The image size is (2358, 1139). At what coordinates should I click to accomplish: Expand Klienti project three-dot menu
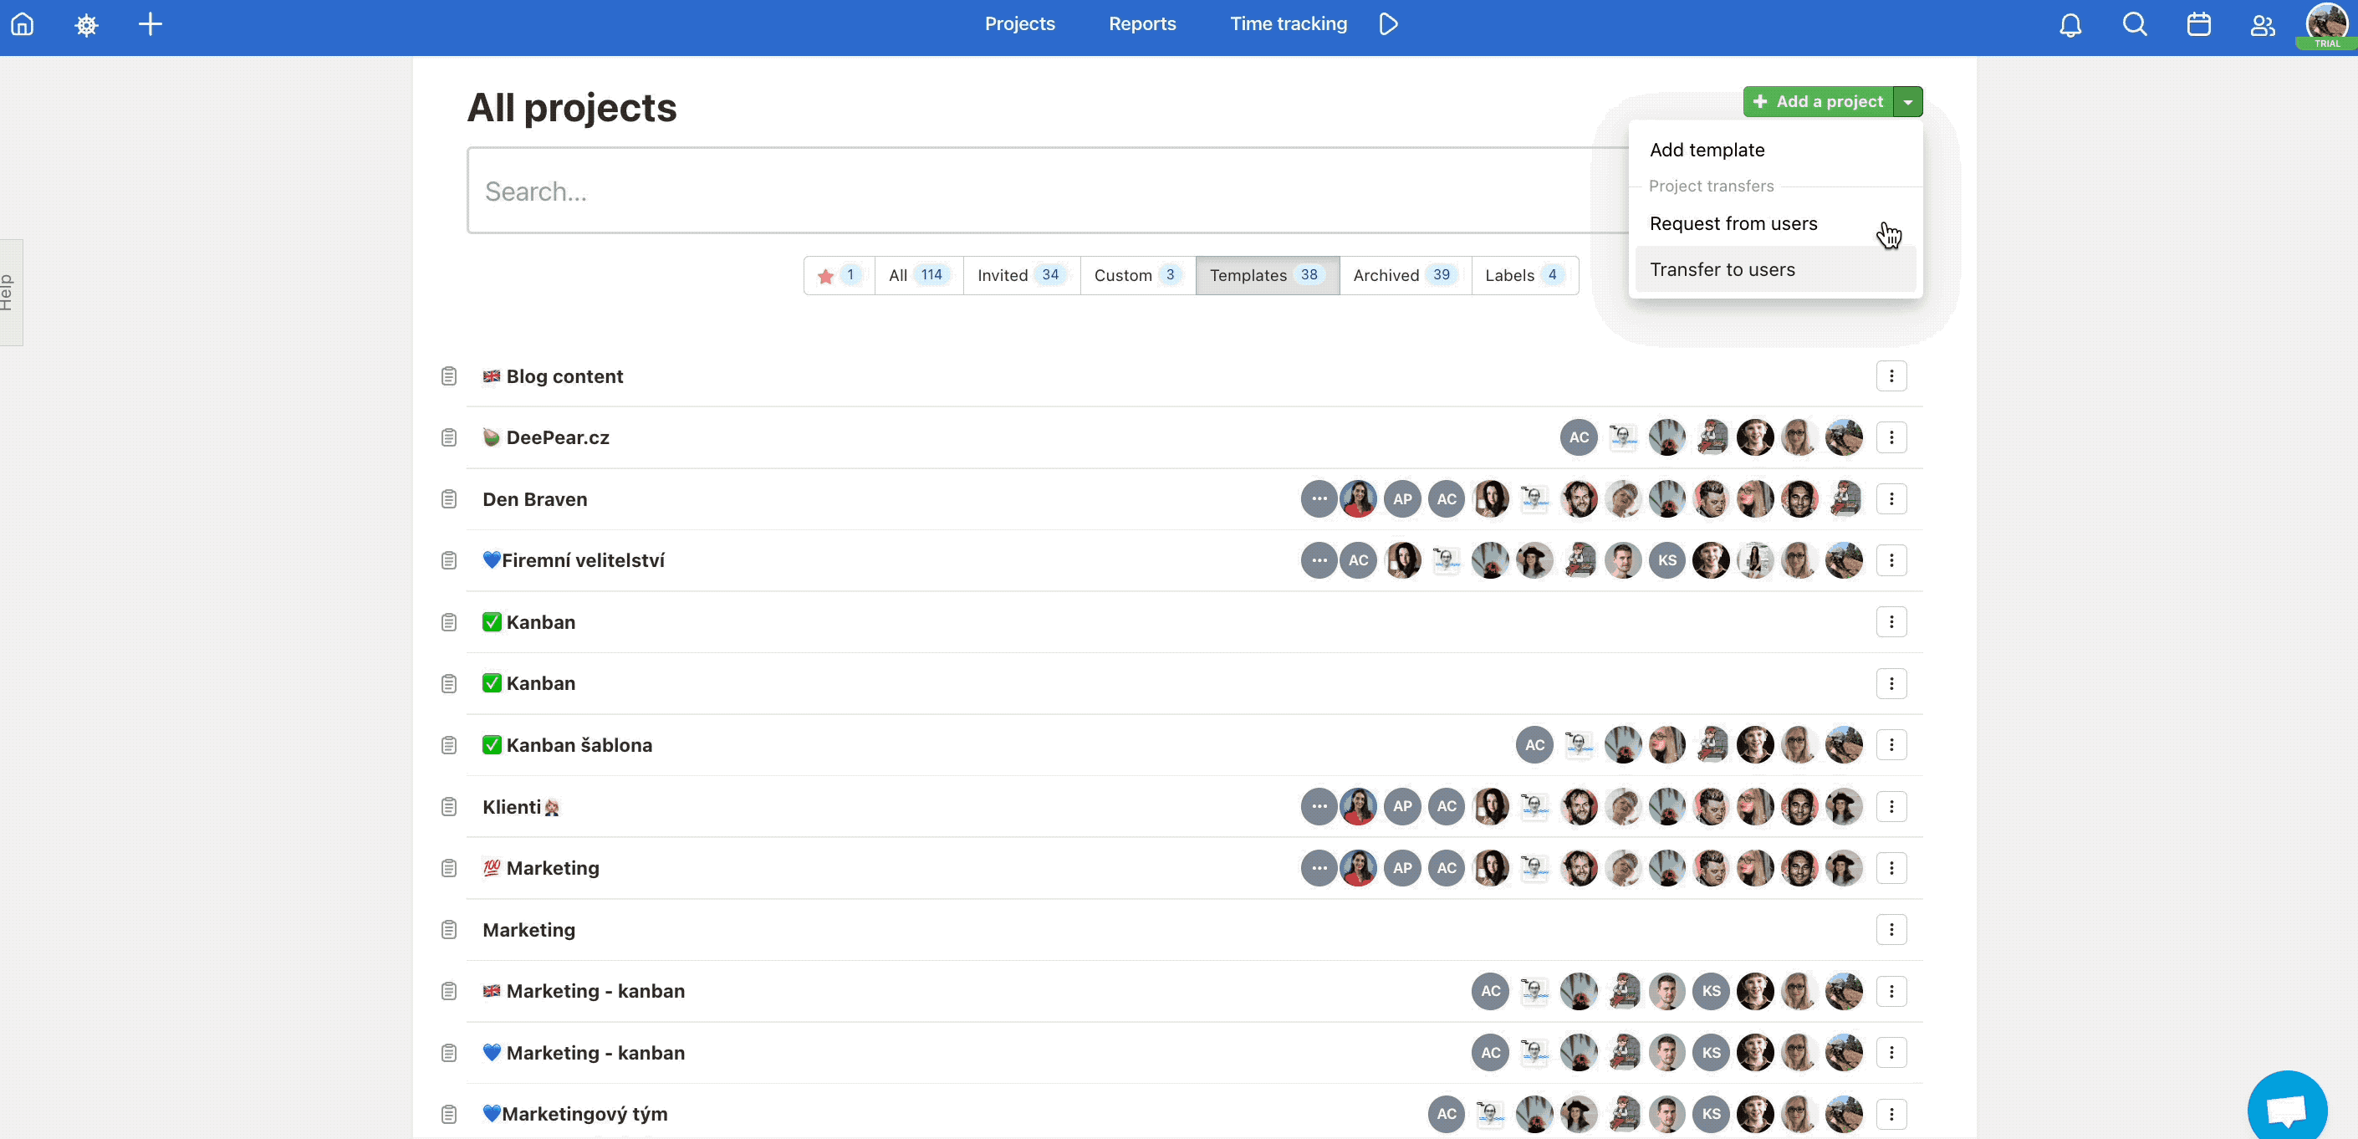[1891, 806]
